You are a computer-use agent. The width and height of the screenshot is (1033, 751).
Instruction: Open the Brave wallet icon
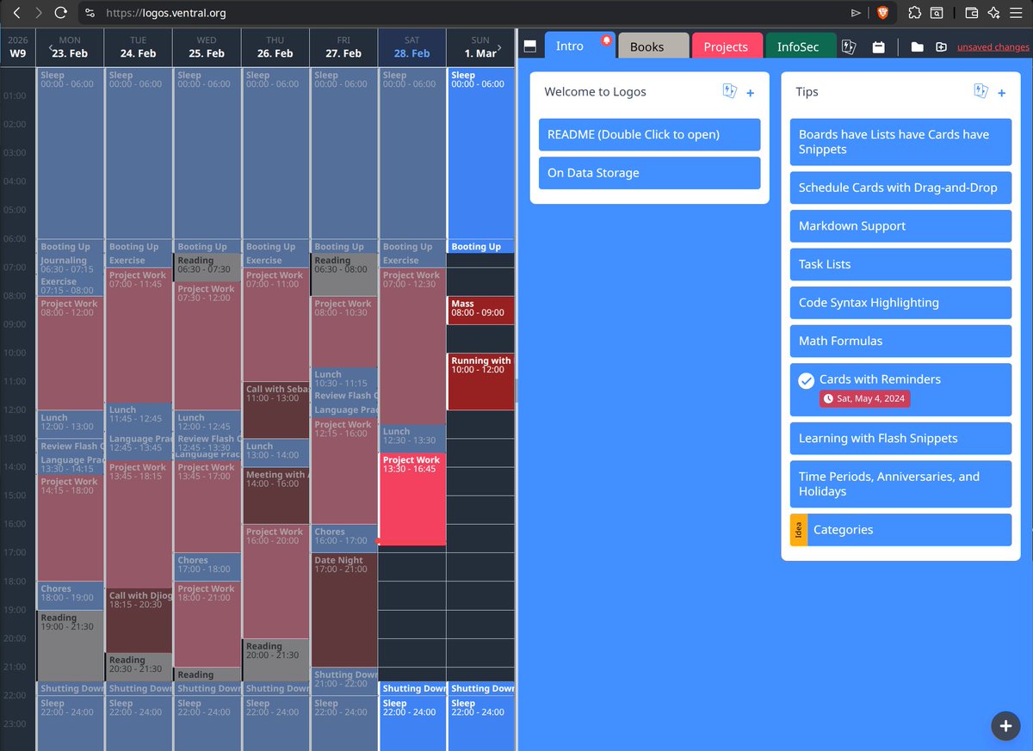click(x=971, y=13)
